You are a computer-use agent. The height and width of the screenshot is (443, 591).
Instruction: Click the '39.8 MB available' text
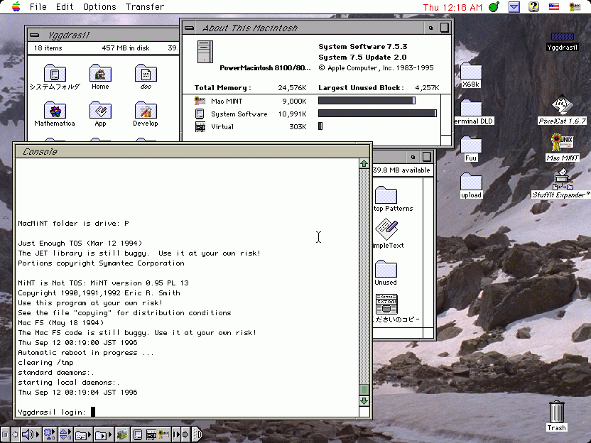401,170
